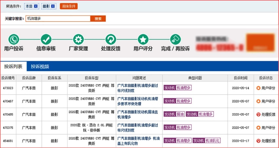
Task: Click the 机油增多 tag in row 473023
Action: [177, 88]
